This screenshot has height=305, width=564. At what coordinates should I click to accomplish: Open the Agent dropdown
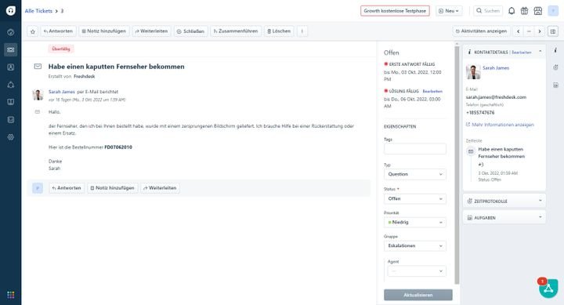pos(417,271)
